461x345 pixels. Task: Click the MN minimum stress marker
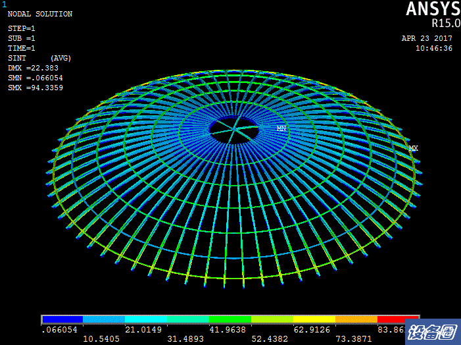tap(281, 128)
